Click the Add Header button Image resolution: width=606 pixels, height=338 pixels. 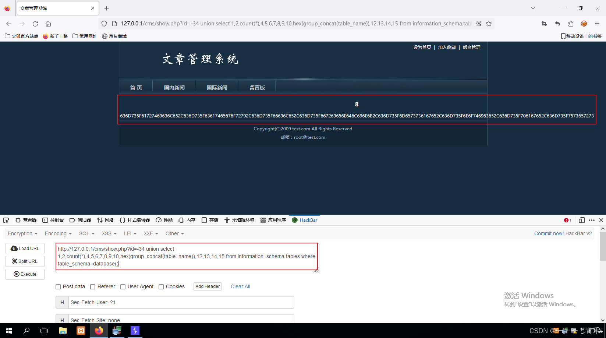pyautogui.click(x=208, y=286)
